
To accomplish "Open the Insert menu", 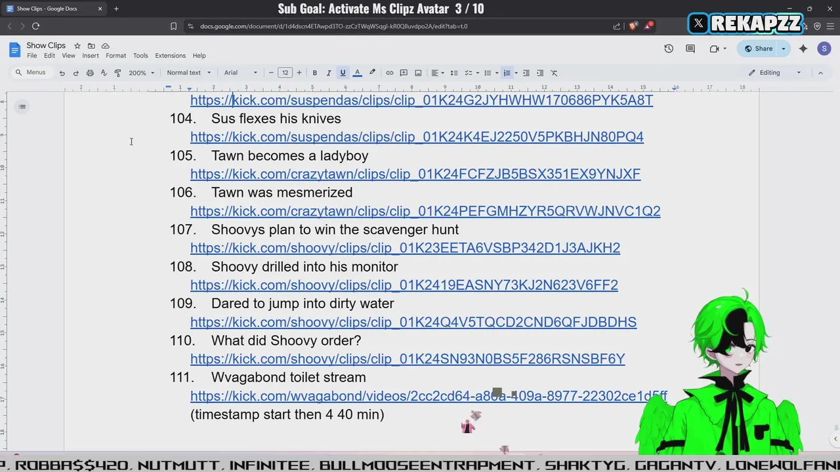I will (x=91, y=56).
